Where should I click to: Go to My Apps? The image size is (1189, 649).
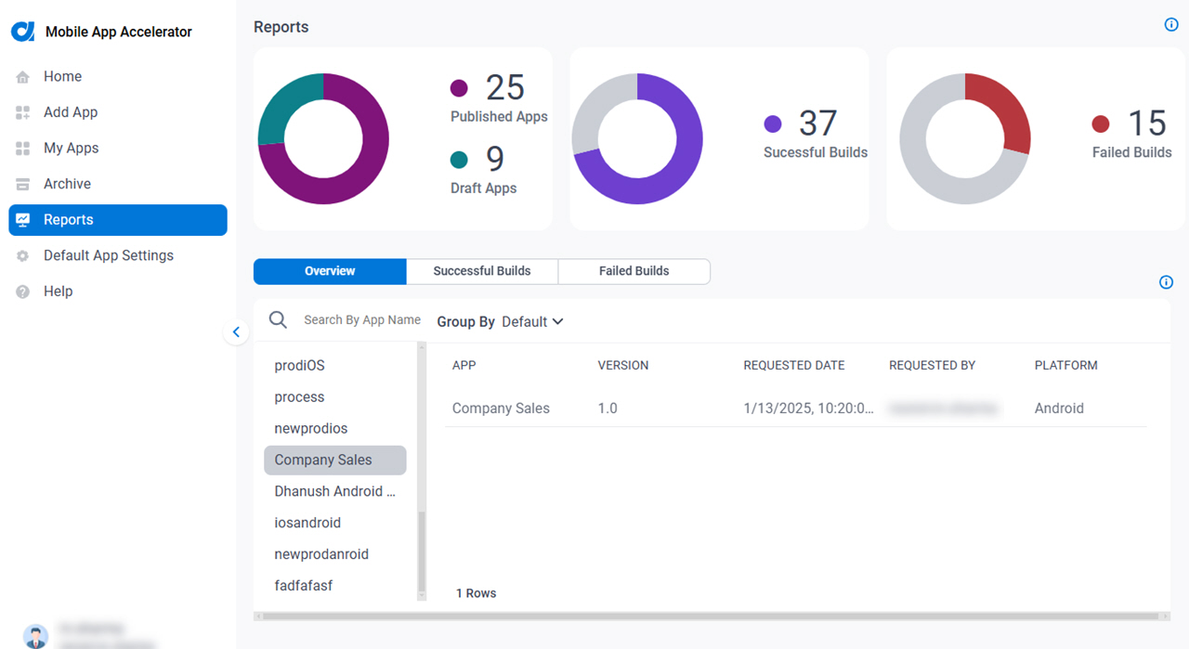(118, 149)
